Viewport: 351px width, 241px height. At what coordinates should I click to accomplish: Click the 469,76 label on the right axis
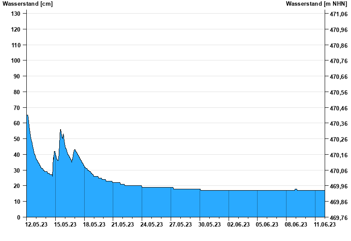339,217
